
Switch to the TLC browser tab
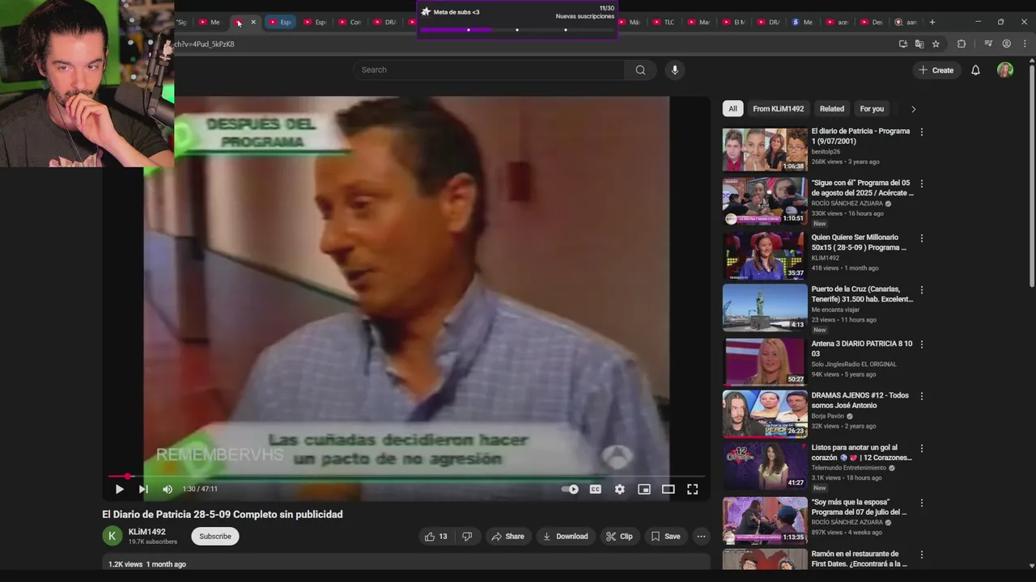point(663,22)
